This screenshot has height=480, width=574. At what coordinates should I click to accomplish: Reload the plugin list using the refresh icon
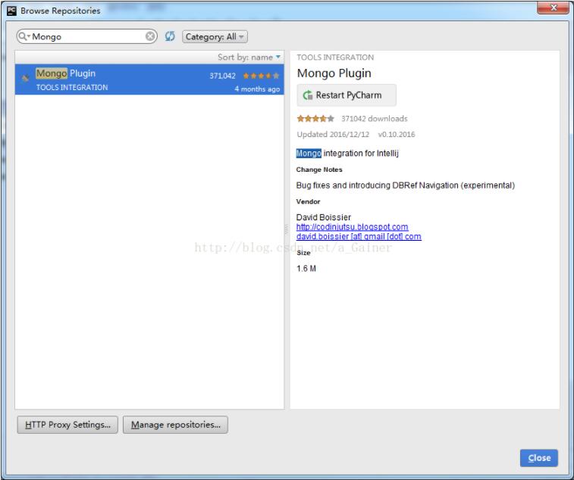click(170, 36)
